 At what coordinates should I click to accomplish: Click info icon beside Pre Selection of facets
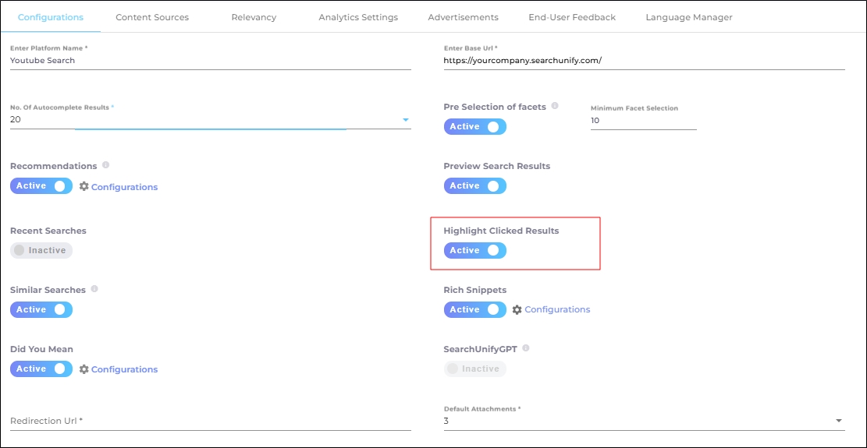point(555,106)
